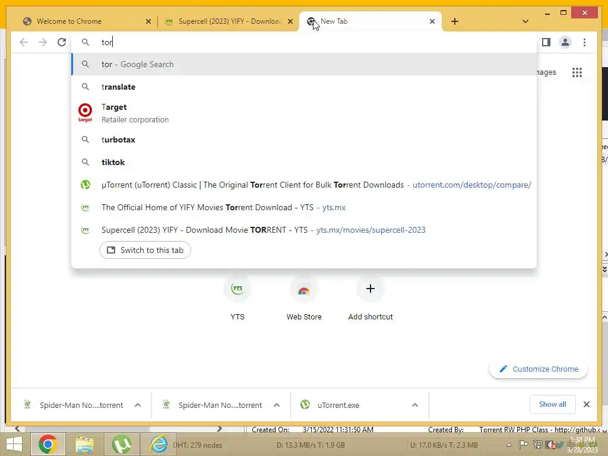This screenshot has height=456, width=608.
Task: Click 'Switch to this tab' button
Action: (145, 250)
